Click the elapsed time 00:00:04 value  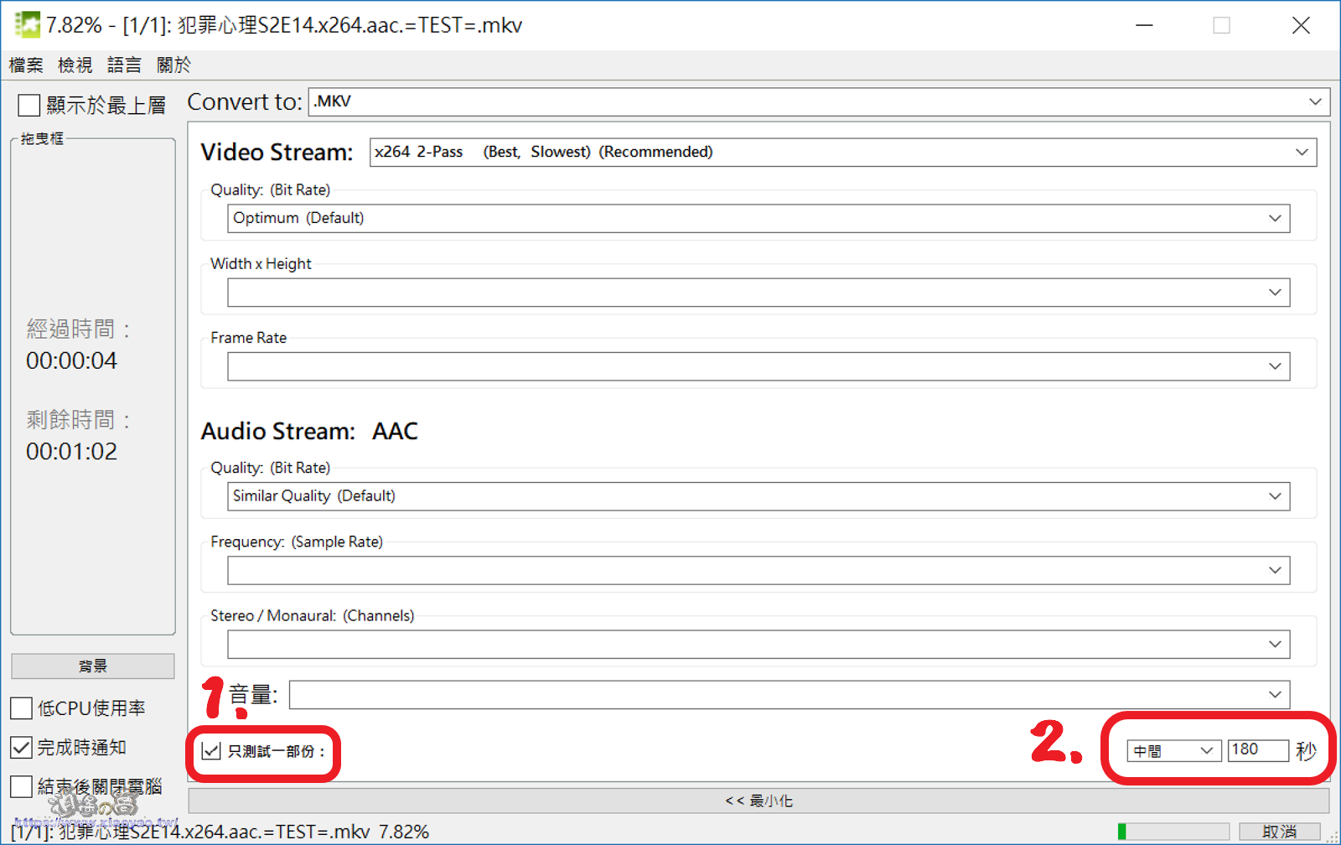72,361
